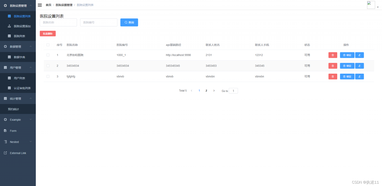The width and height of the screenshot is (382, 186).
Task: Collapse the 医院设置管理 menu chevron
Action: tap(31, 5)
